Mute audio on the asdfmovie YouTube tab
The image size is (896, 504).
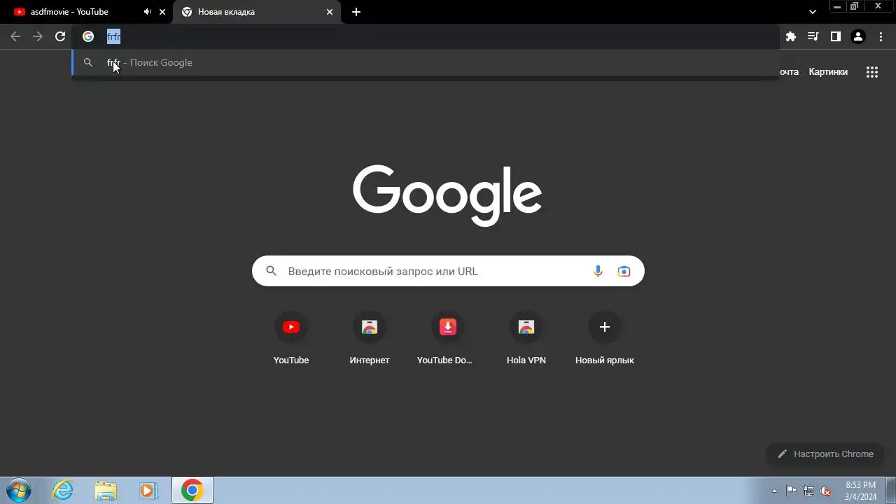147,12
